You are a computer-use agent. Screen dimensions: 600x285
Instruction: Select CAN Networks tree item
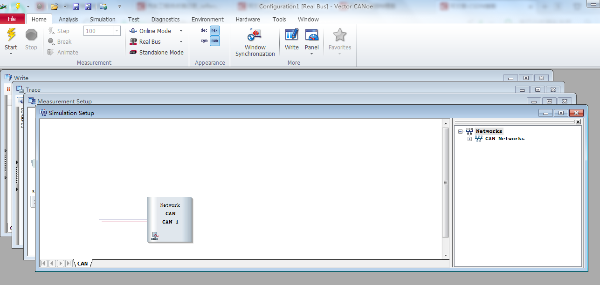(504, 139)
